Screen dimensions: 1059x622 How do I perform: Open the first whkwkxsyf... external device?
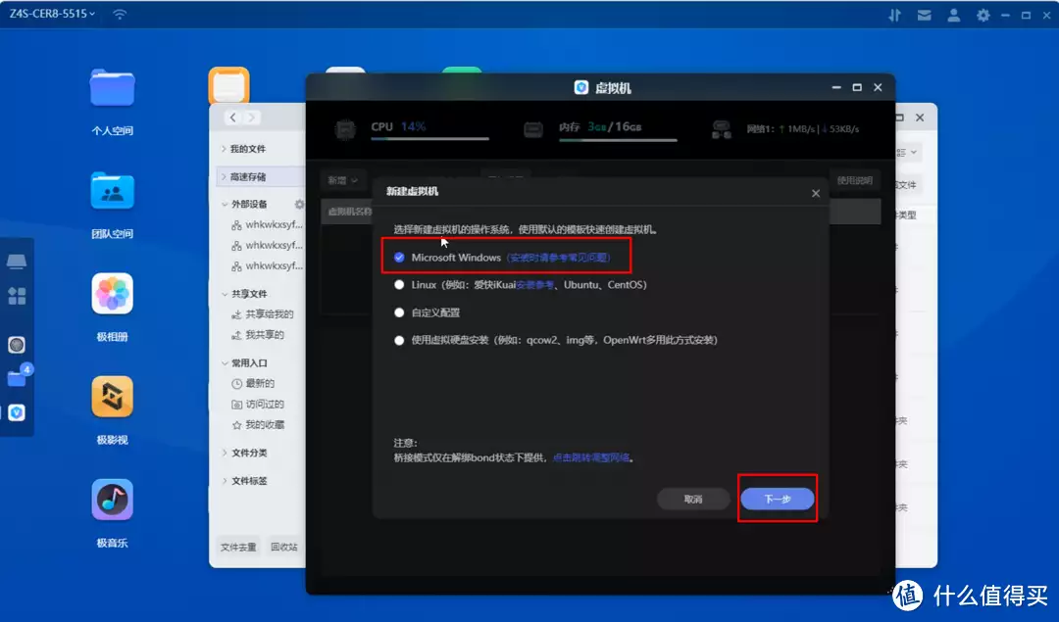[x=267, y=224]
